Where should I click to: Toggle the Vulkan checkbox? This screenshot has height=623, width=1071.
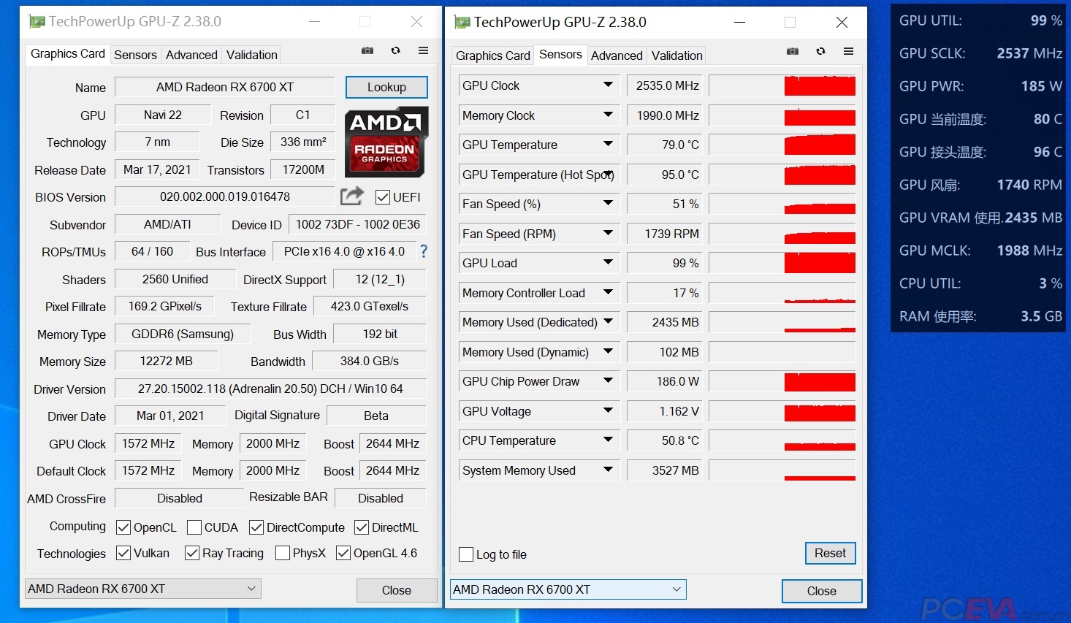123,553
